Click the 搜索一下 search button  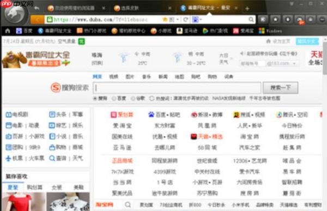coord(280,88)
